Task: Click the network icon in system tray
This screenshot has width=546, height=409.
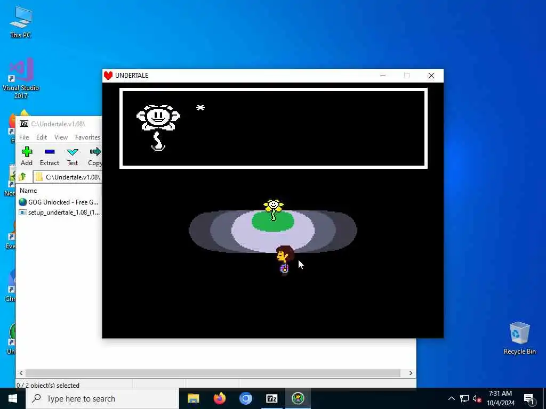Action: click(464, 398)
